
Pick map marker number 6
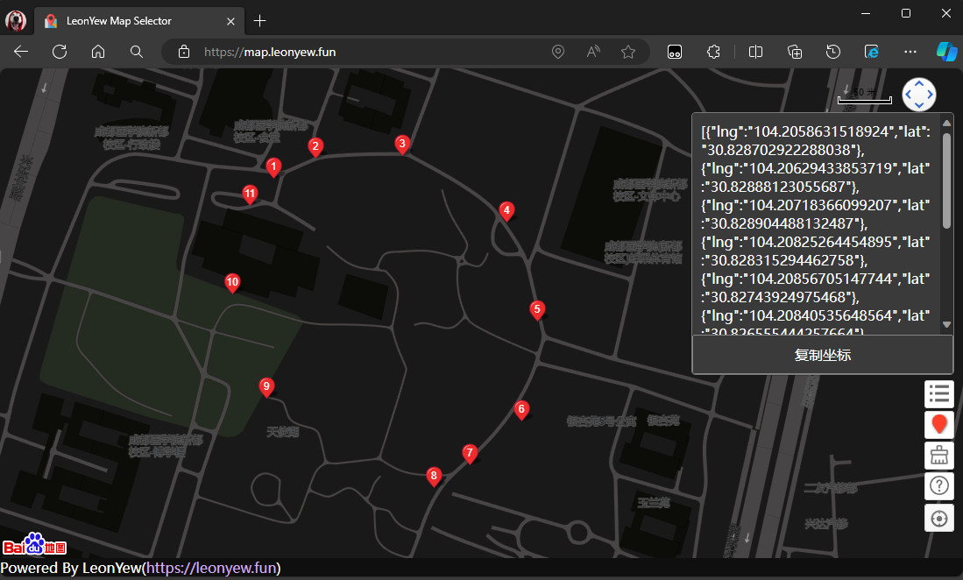pos(521,409)
